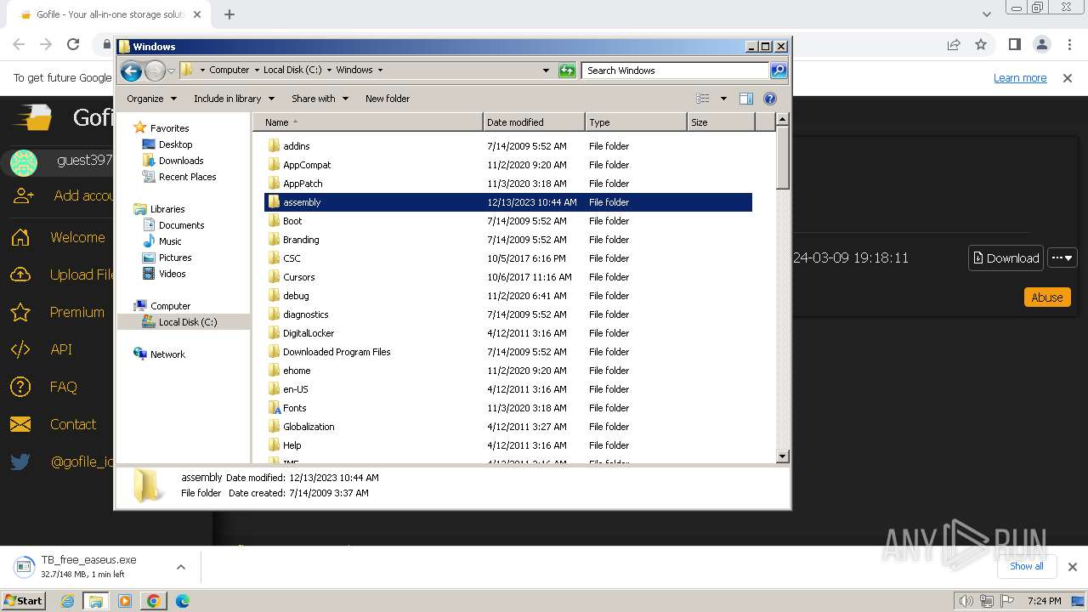The height and width of the screenshot is (612, 1088).
Task: Open the Windows Start menu
Action: click(x=24, y=600)
